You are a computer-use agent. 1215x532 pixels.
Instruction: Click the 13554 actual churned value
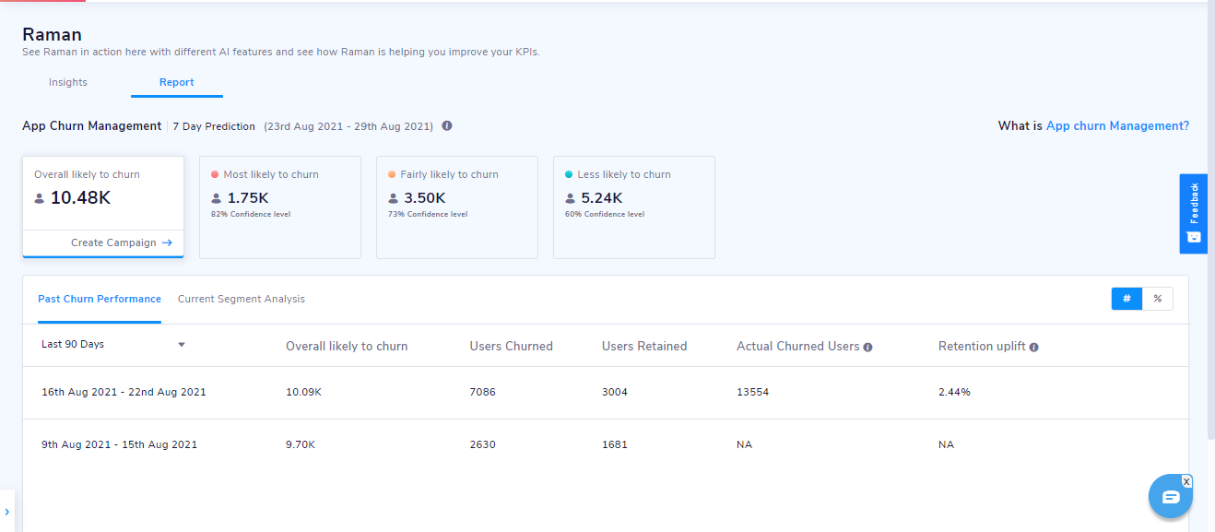[753, 393]
